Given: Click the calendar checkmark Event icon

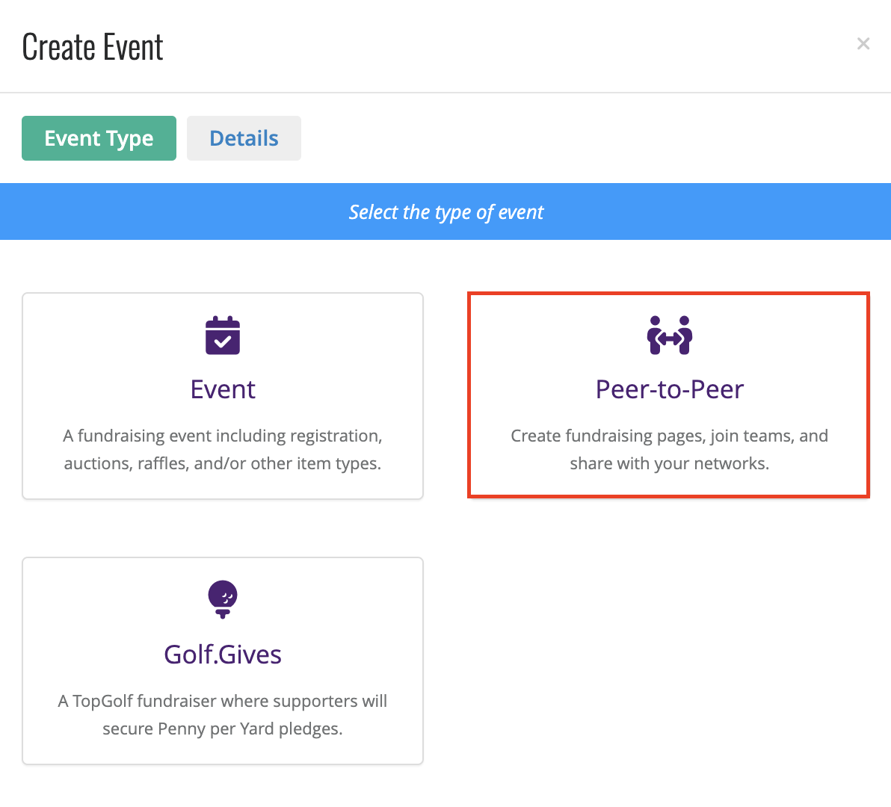Looking at the screenshot, I should (x=223, y=335).
